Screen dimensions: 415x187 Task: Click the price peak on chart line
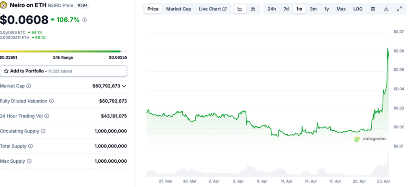click(x=387, y=49)
